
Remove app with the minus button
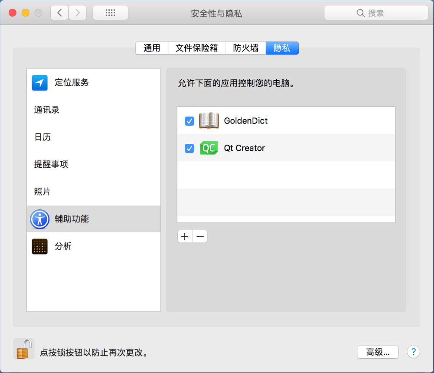pos(200,236)
